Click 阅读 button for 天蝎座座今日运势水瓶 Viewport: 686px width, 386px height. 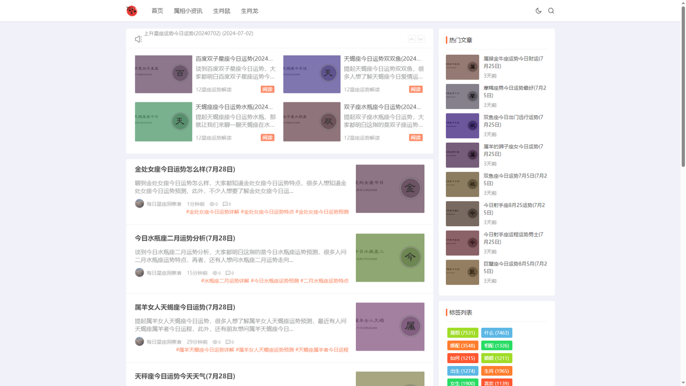pyautogui.click(x=267, y=137)
